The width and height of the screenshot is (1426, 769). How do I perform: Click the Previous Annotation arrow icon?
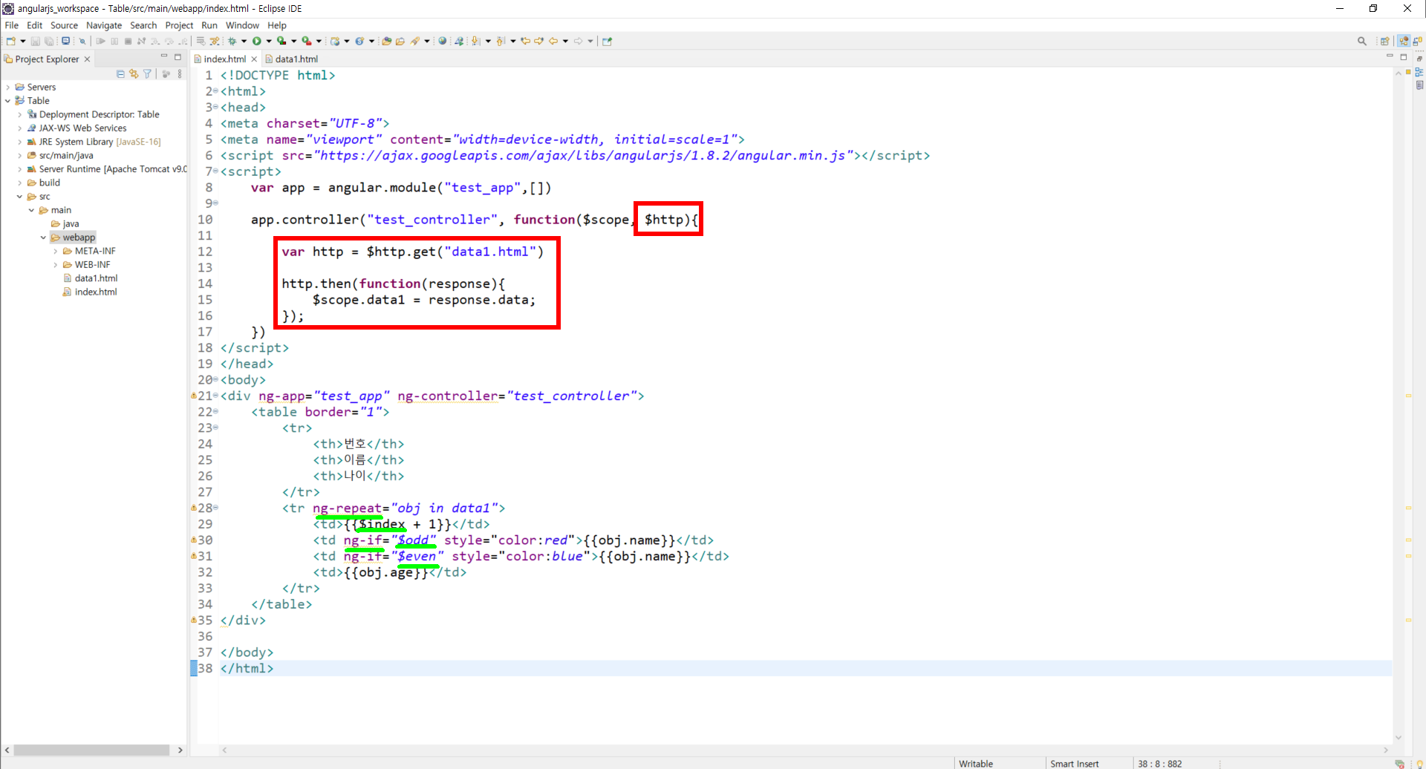[x=501, y=41]
